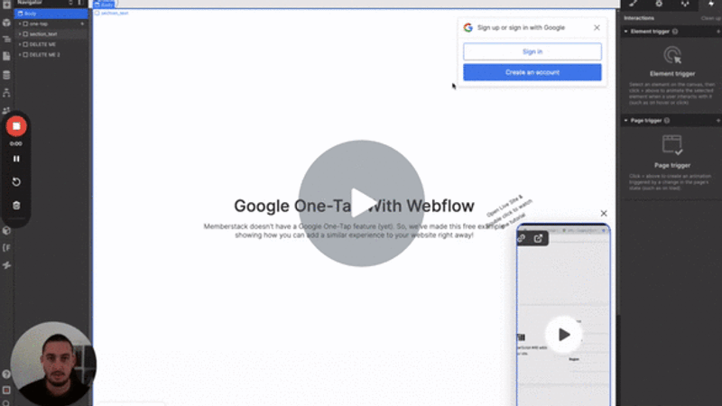Click the presenter webcam bubble
Screen dimensions: 722x406
click(53, 364)
